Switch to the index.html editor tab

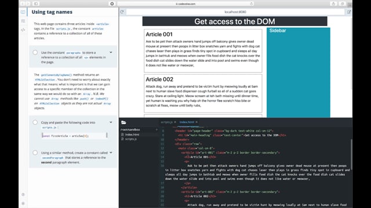pyautogui.click(x=187, y=122)
